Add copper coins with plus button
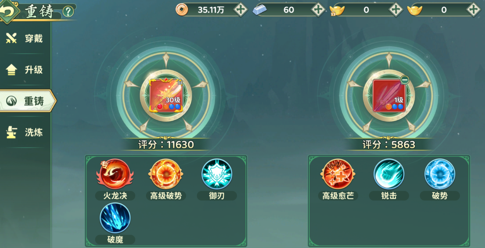Screen dimensions: 485x248 click(240, 10)
